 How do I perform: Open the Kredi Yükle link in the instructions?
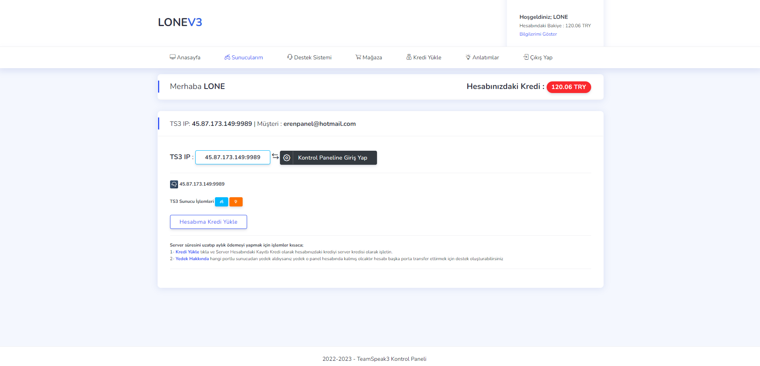pos(187,252)
